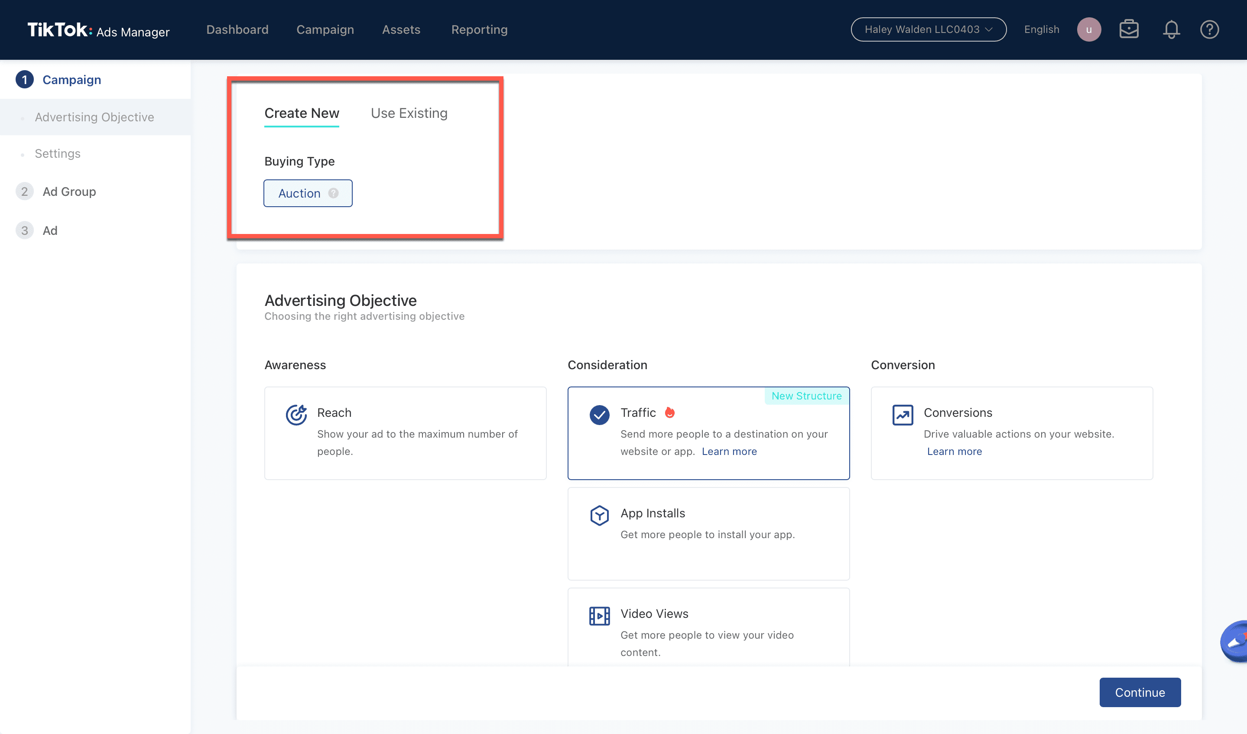Image resolution: width=1247 pixels, height=734 pixels.
Task: Expand the Haley Walden LLC0403 account dropdown
Action: 929,30
